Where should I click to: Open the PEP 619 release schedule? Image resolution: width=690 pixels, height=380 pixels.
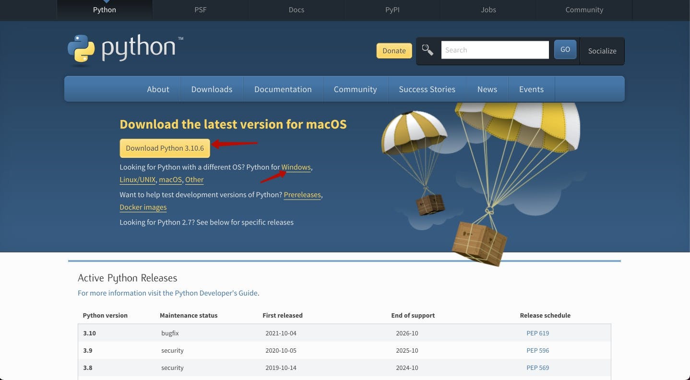[x=537, y=333]
